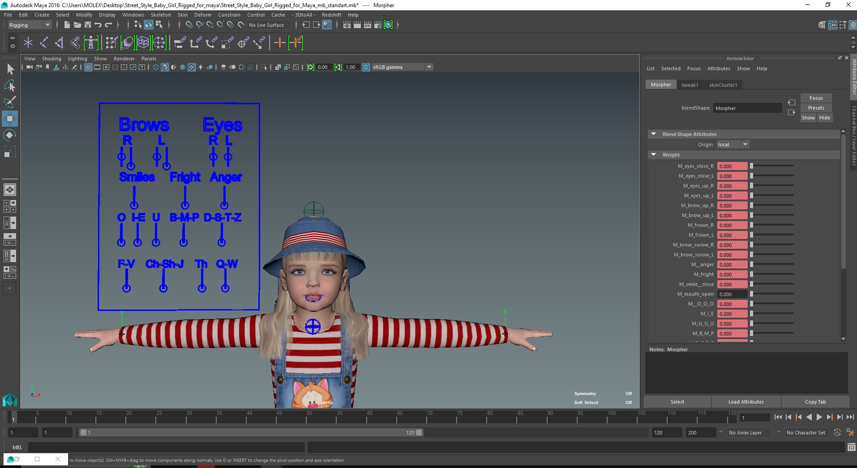The height and width of the screenshot is (468, 857).
Task: Open the Deform menu
Action: [x=202, y=15]
